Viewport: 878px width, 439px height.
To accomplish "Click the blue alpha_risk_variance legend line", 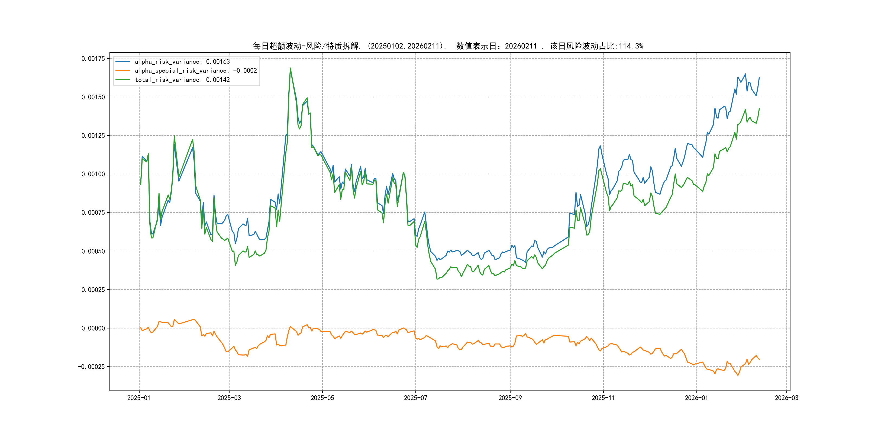I will pos(123,62).
